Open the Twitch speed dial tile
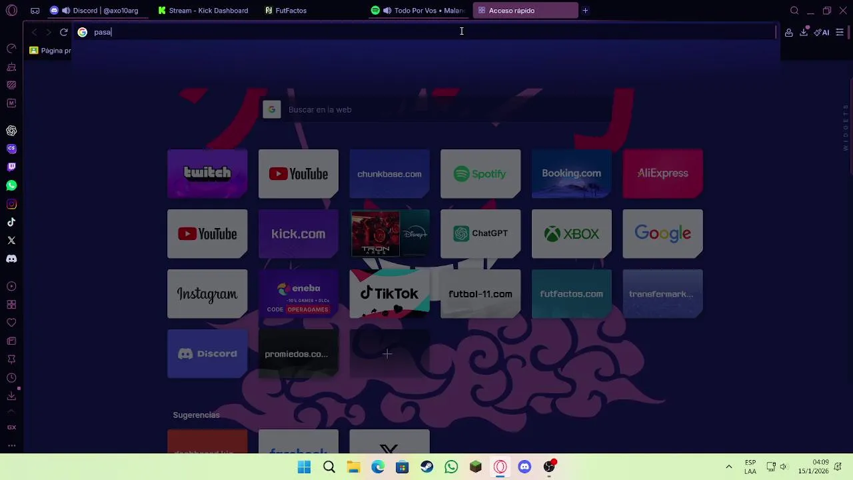This screenshot has height=480, width=853. point(207,173)
